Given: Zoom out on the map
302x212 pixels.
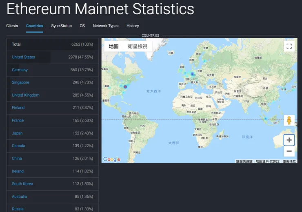Looking at the screenshot, I should click(289, 151).
